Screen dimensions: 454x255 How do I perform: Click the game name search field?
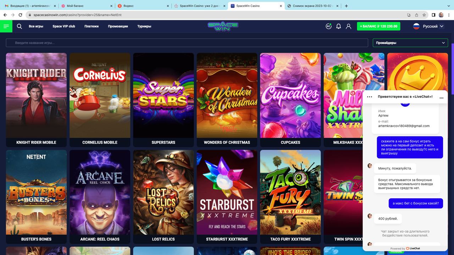coord(187,43)
